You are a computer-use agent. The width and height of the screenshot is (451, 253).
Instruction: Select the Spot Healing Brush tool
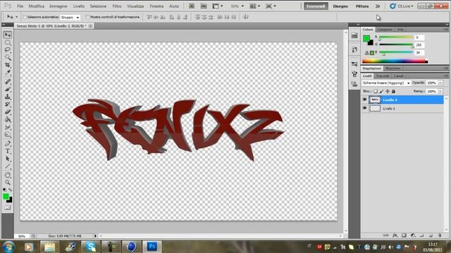[8, 82]
